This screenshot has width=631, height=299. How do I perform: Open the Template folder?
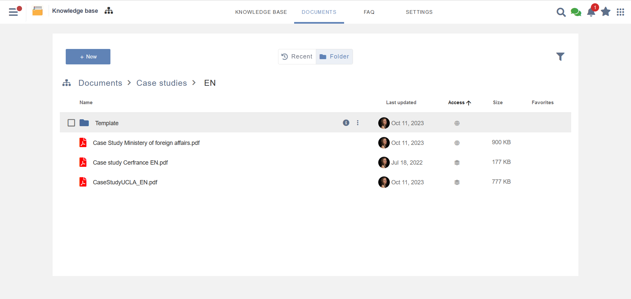tap(107, 123)
